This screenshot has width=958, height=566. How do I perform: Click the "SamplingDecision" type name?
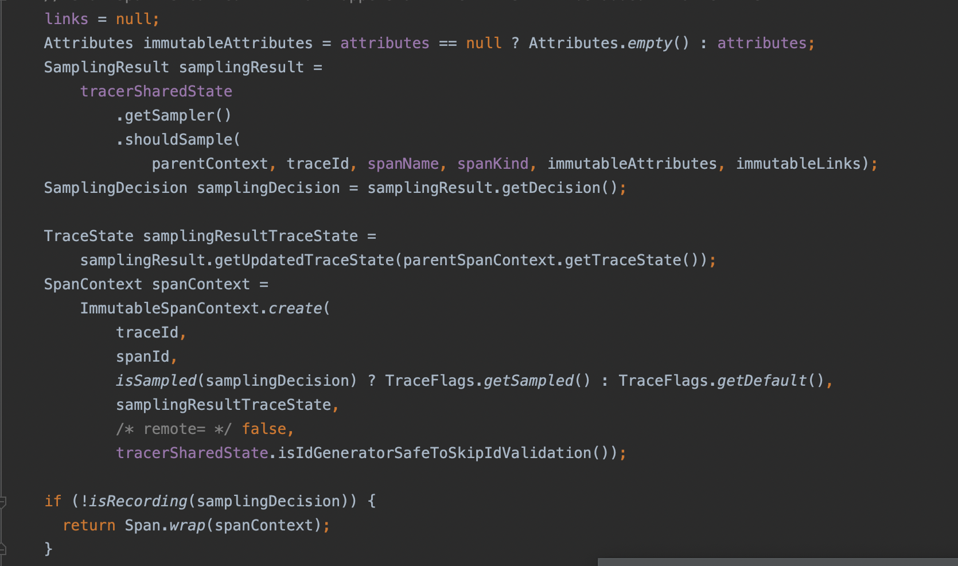tap(116, 188)
